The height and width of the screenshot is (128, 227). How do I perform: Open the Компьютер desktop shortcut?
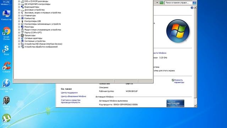tap(6, 15)
